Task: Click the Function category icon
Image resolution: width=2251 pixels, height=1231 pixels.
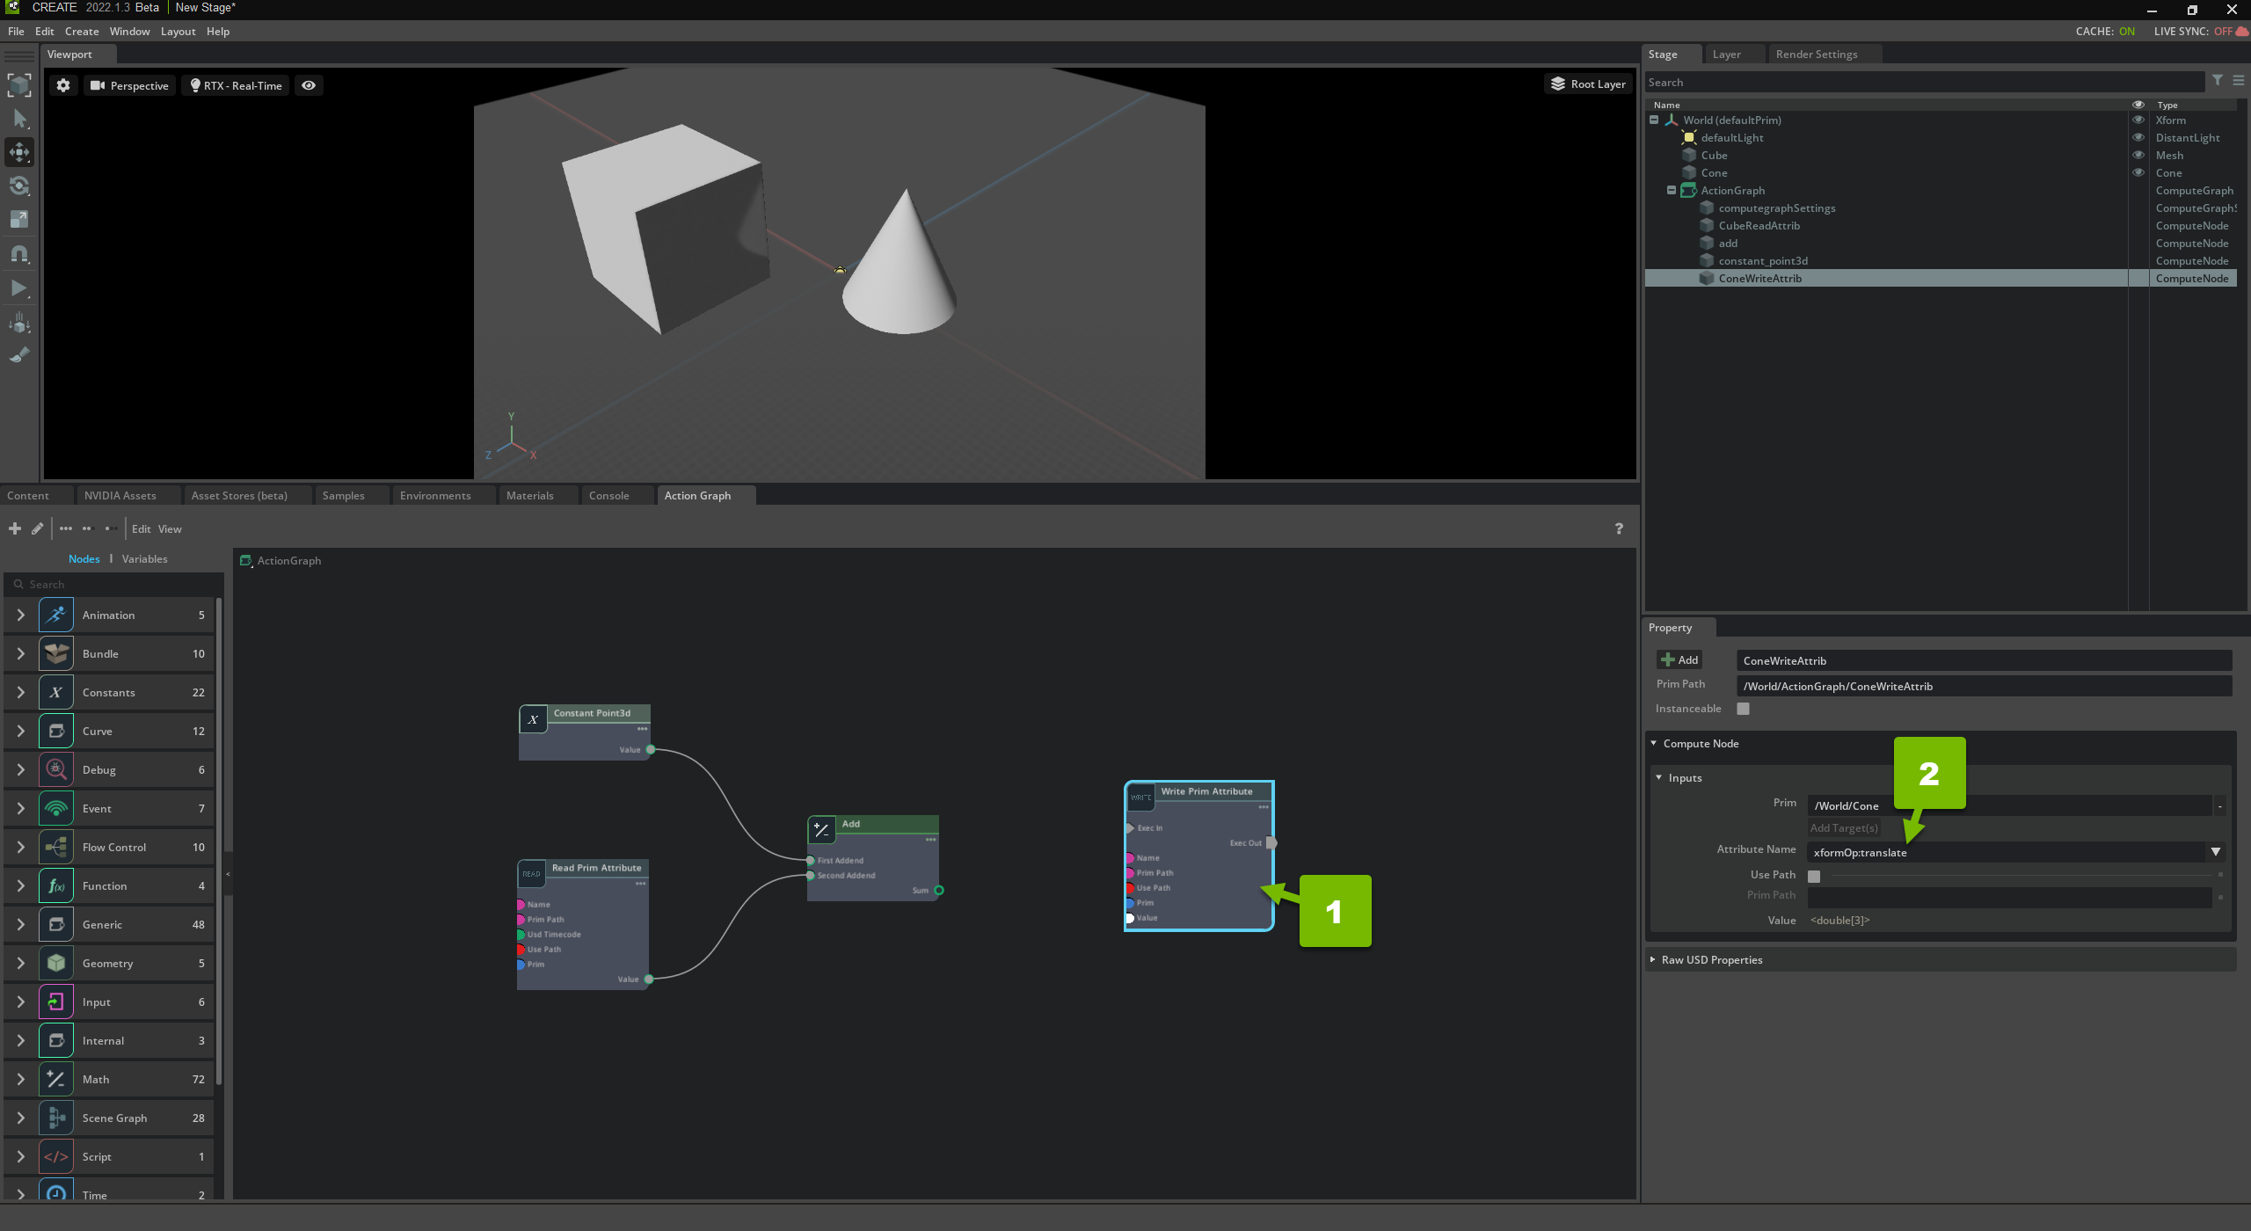Action: [56, 886]
